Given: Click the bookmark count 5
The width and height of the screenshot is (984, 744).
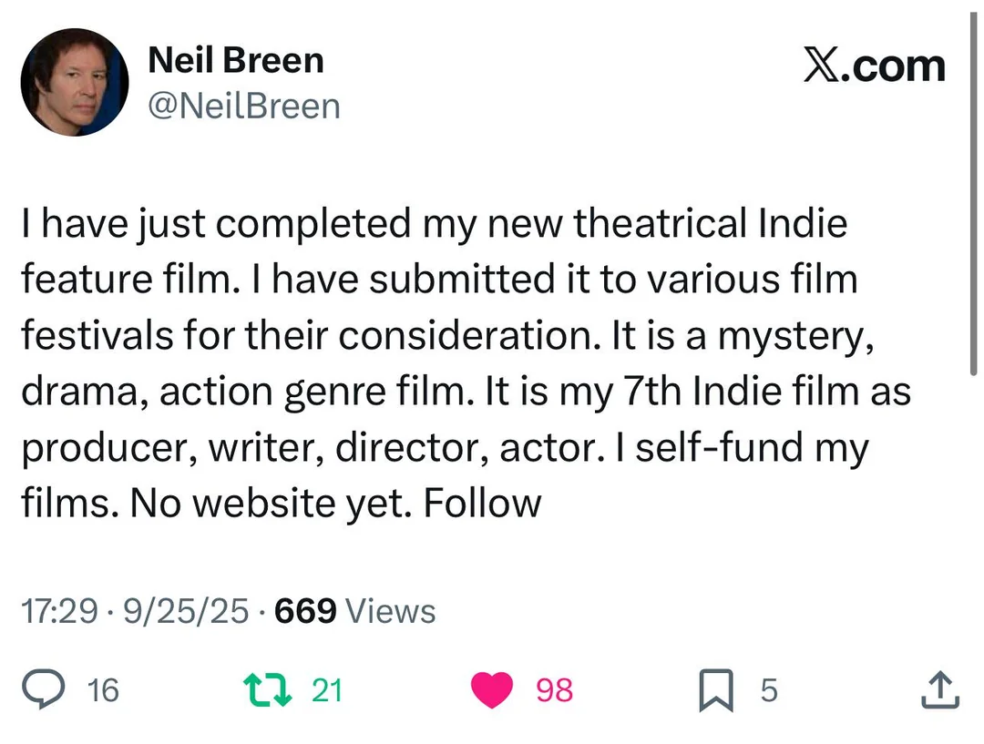Looking at the screenshot, I should tap(769, 691).
